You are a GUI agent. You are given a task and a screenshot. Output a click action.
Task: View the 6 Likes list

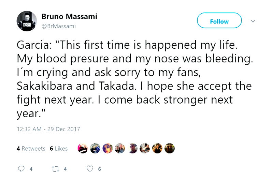click(x=59, y=148)
